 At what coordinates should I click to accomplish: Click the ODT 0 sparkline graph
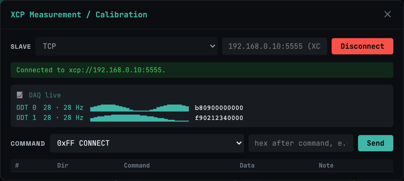click(x=139, y=108)
